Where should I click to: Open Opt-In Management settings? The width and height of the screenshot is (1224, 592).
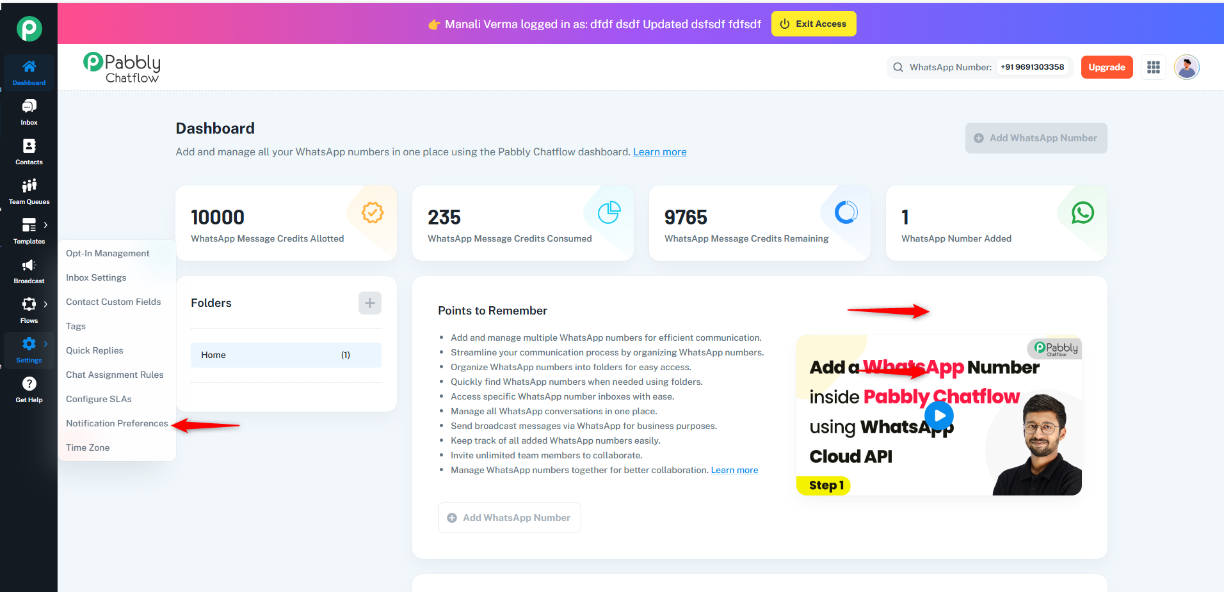[108, 253]
